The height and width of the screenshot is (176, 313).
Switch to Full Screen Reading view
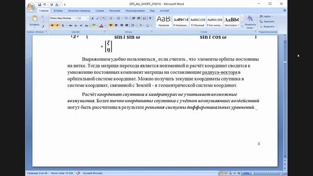pos(226,173)
